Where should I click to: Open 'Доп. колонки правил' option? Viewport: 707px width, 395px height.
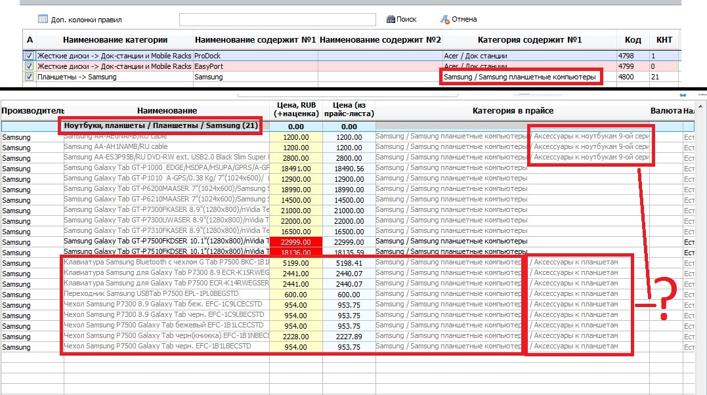[80, 20]
